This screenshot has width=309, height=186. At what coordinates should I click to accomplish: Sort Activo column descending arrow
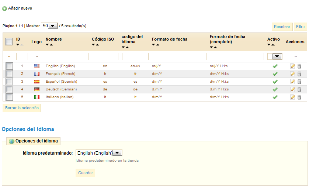click(x=269, y=45)
